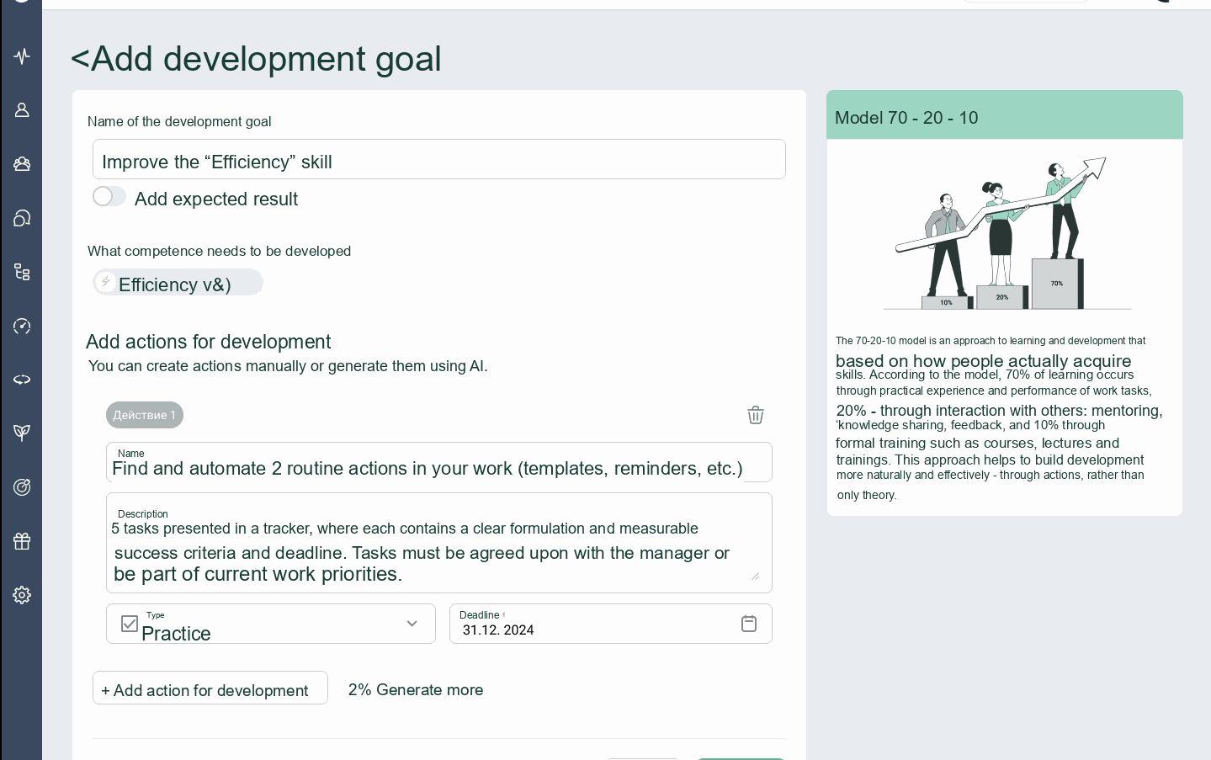Open the user profile sidebar icon
The height and width of the screenshot is (760, 1211).
[x=22, y=110]
